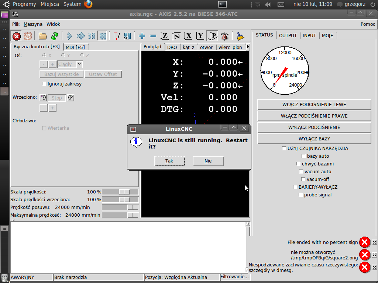Open the Widok menu
This screenshot has height=283, width=378.
[53, 24]
